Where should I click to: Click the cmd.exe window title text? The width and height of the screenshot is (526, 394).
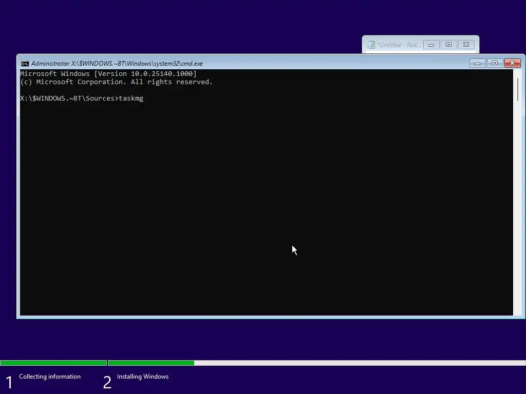click(117, 63)
